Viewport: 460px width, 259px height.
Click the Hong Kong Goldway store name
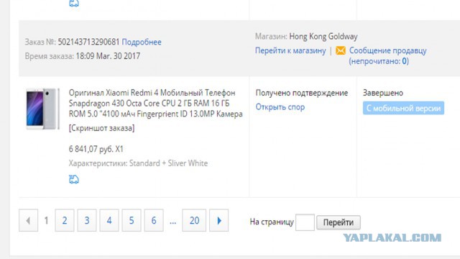point(323,37)
